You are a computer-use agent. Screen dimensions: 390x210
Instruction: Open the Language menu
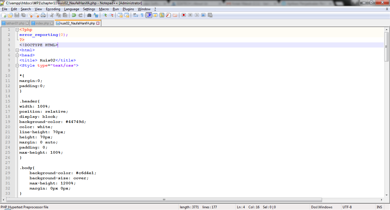(72, 9)
